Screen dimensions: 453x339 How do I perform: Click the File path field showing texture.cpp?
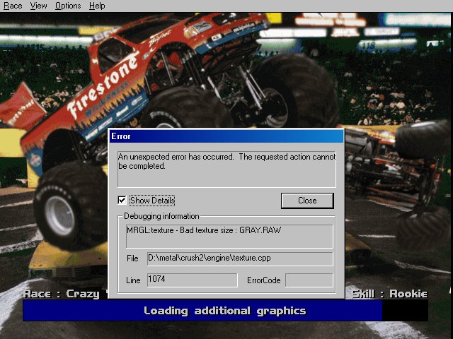coord(239,259)
